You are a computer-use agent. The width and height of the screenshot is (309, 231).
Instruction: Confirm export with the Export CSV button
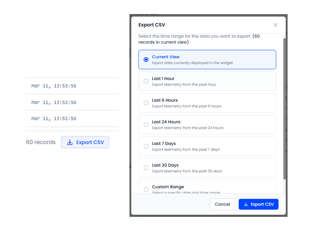(259, 204)
